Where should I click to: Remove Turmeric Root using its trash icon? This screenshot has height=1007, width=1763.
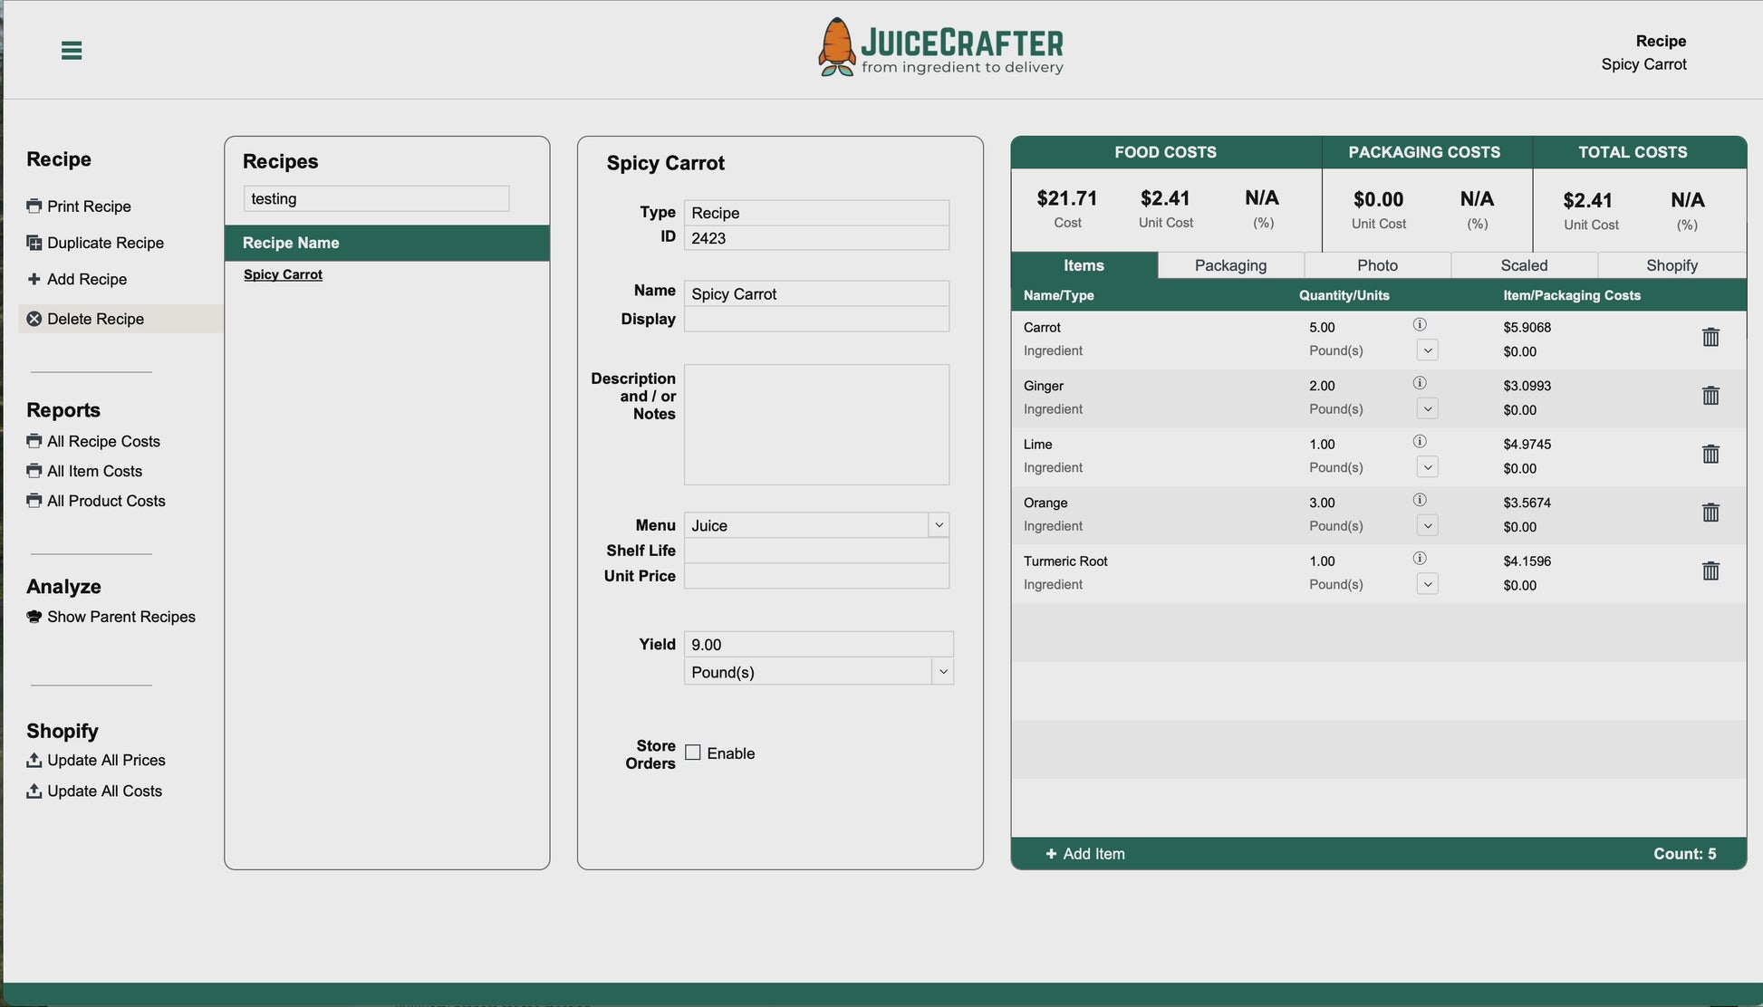1710,571
